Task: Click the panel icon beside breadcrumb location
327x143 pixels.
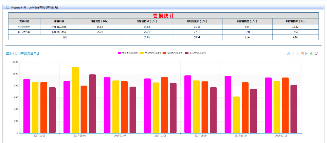Action: click(x=7, y=7)
